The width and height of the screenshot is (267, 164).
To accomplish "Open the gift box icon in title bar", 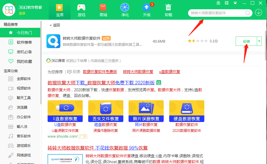I will point(218,3).
